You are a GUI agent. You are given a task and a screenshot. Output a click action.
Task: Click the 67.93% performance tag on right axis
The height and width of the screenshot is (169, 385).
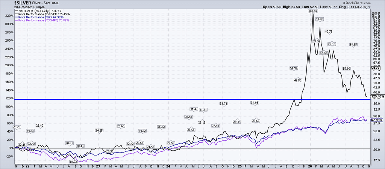(x=377, y=120)
